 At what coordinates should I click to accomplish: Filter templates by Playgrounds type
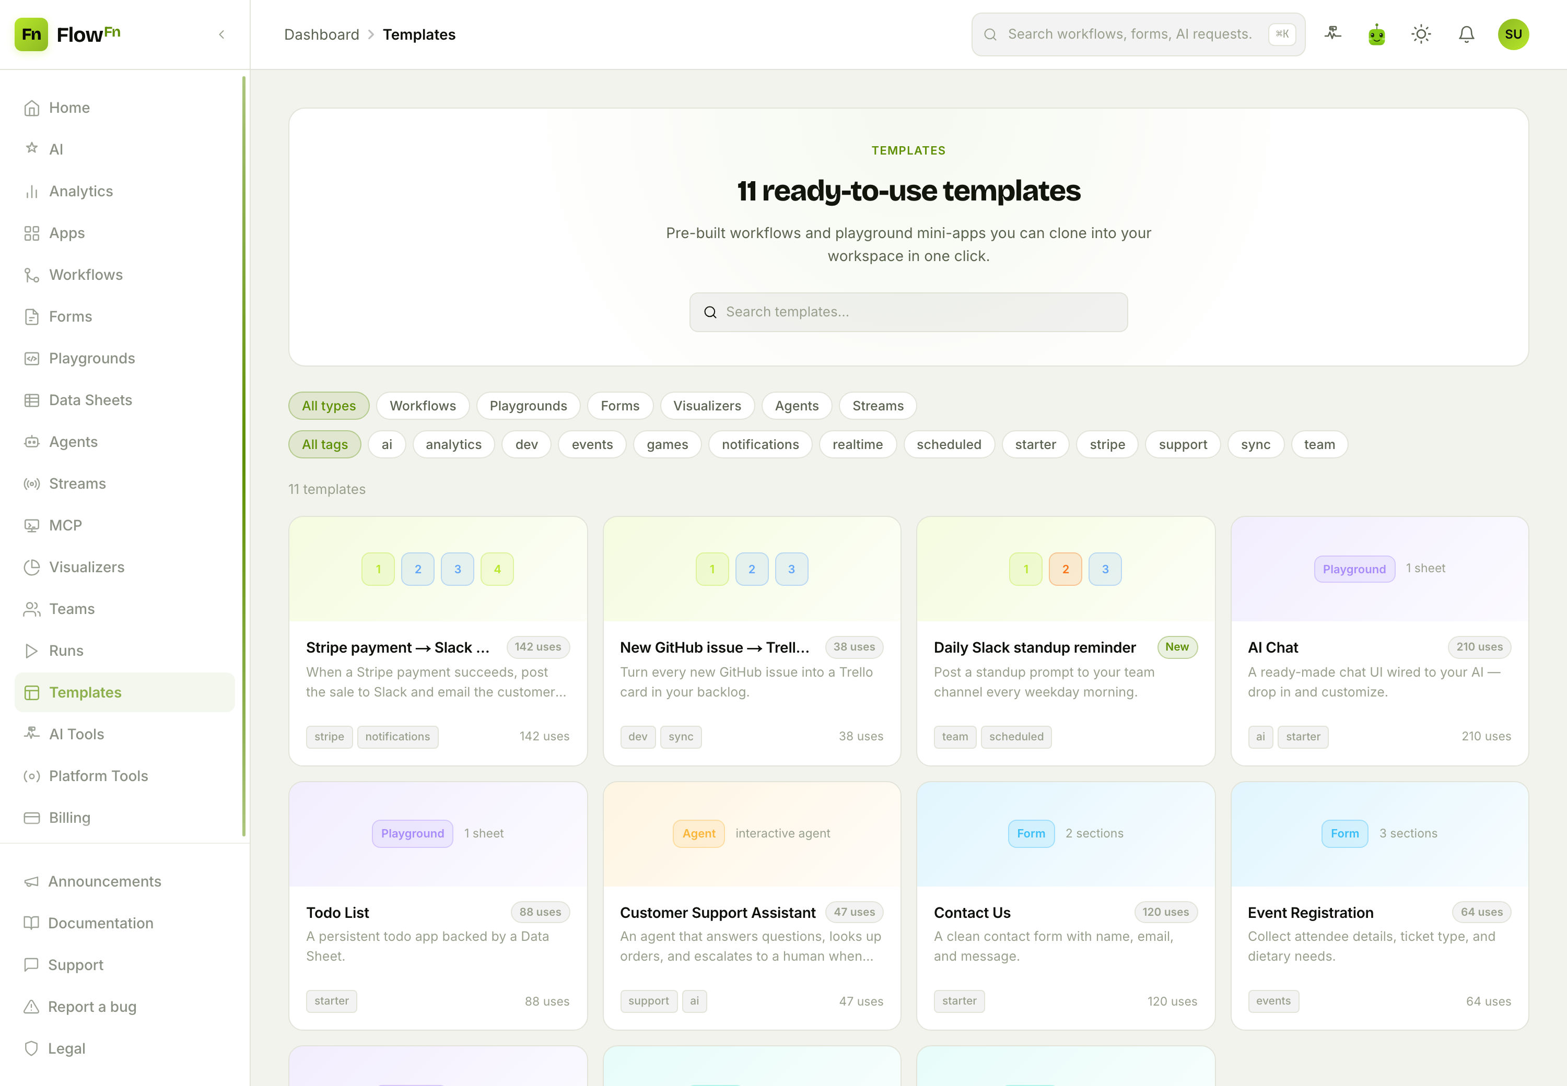pos(528,406)
